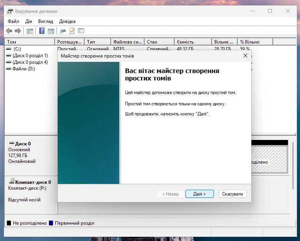Sort by the Вільне ... column header
The image size is (300, 241).
pyautogui.click(x=225, y=42)
